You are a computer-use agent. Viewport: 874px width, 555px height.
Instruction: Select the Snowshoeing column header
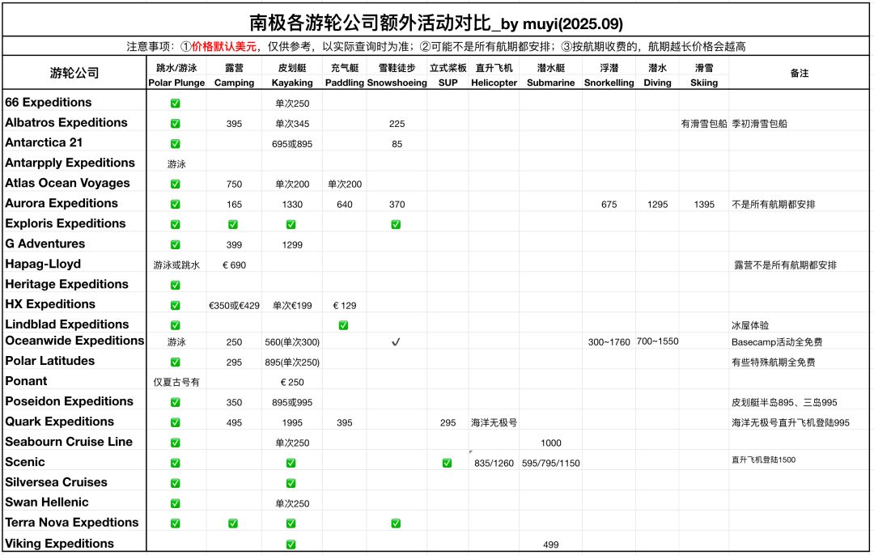pos(397,83)
